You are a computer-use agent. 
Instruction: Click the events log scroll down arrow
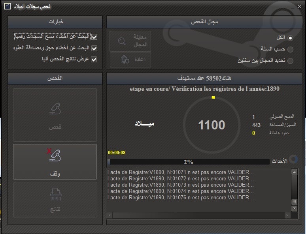(294, 208)
